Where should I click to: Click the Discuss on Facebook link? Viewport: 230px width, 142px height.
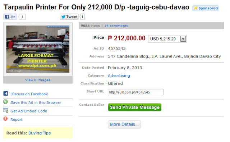[x=29, y=94]
